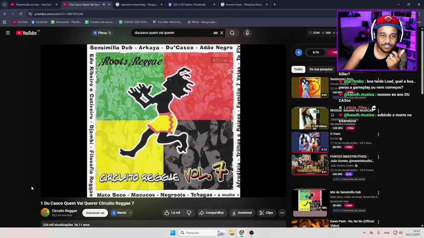The image size is (424, 238).
Task: Open a new browser tab with plus
Action: (x=275, y=5)
